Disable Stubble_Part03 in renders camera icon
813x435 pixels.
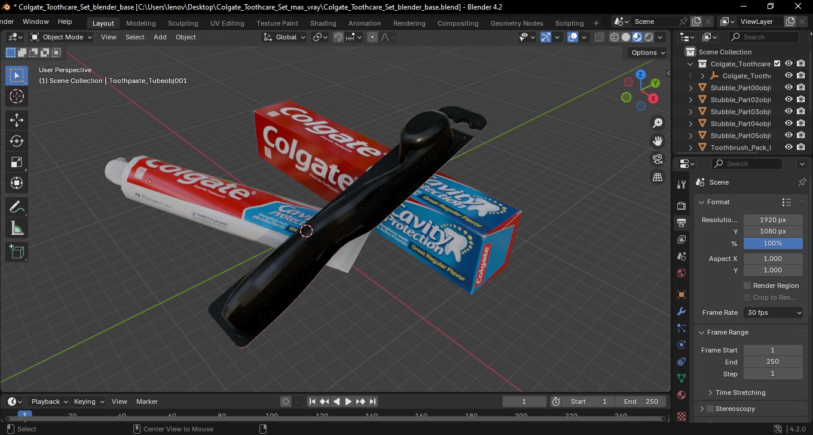click(x=800, y=112)
